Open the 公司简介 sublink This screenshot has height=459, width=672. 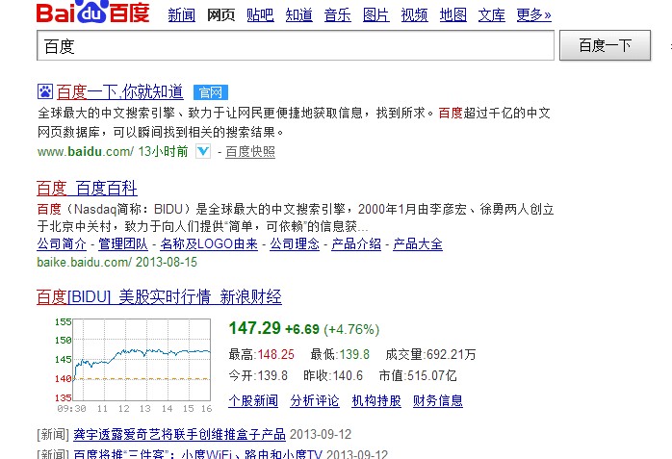62,244
